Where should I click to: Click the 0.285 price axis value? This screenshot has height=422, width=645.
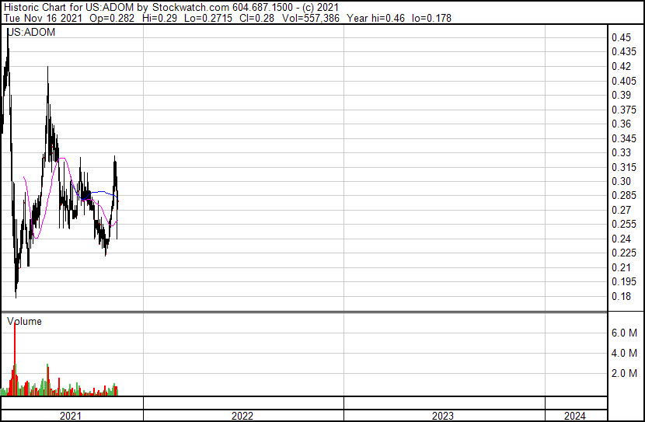click(624, 195)
